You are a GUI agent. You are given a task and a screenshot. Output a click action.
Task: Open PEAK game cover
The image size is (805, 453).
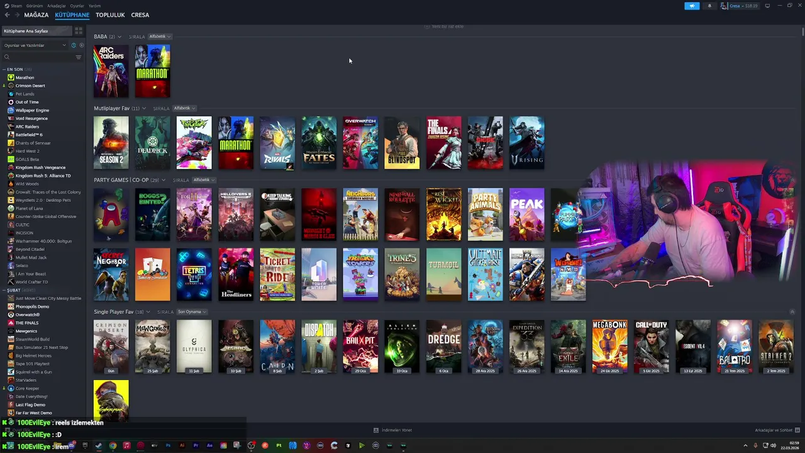(x=526, y=215)
